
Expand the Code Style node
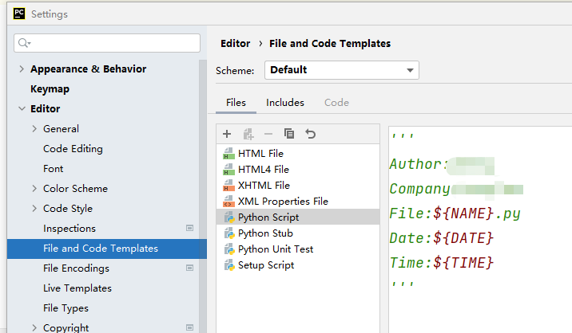coord(34,209)
